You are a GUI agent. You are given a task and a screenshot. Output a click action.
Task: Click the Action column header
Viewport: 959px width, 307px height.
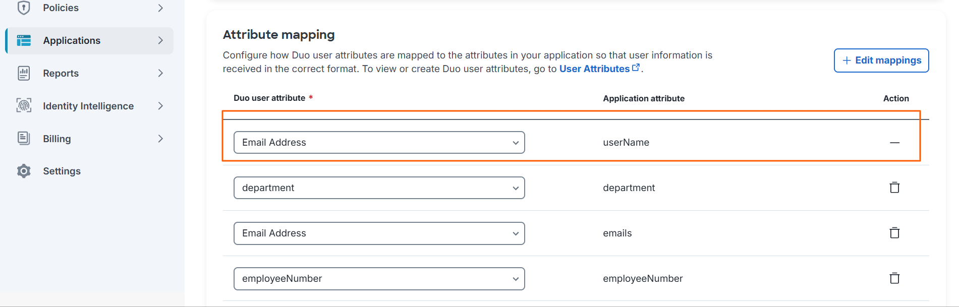tap(896, 98)
